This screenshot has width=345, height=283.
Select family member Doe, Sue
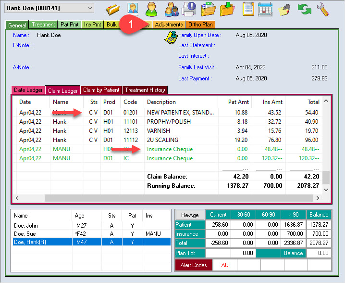pyautogui.click(x=90, y=233)
